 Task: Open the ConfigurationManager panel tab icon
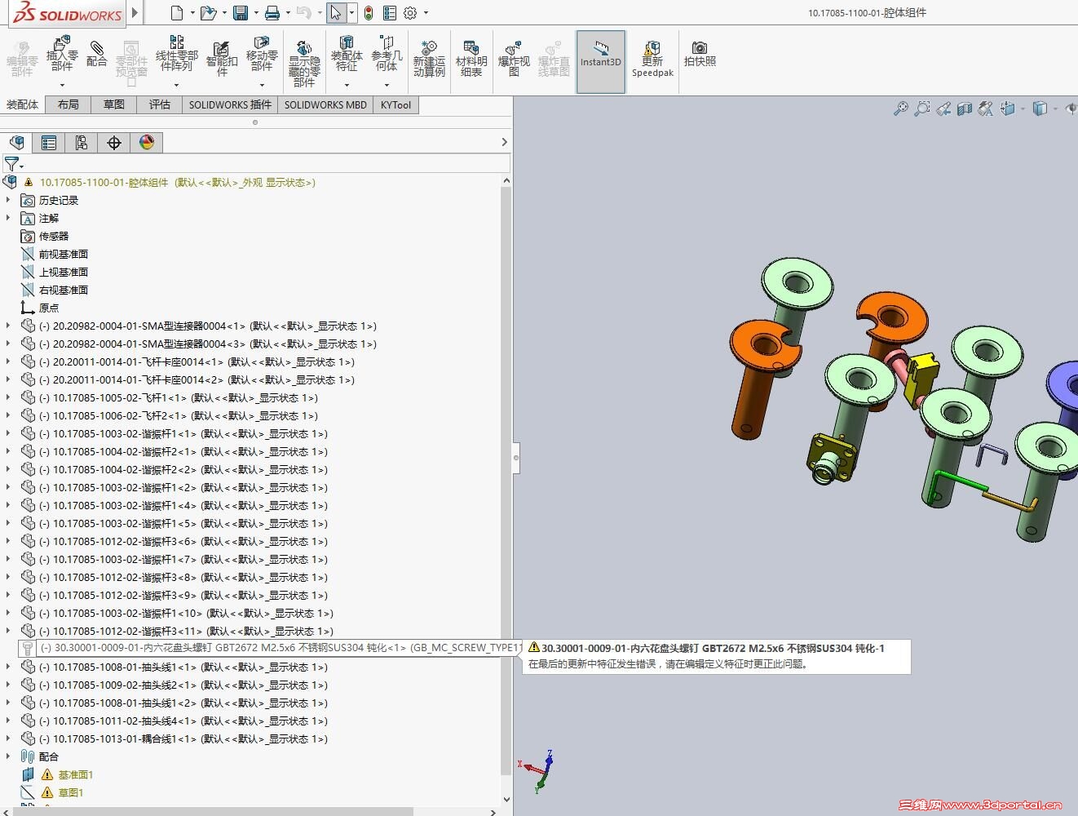(81, 142)
